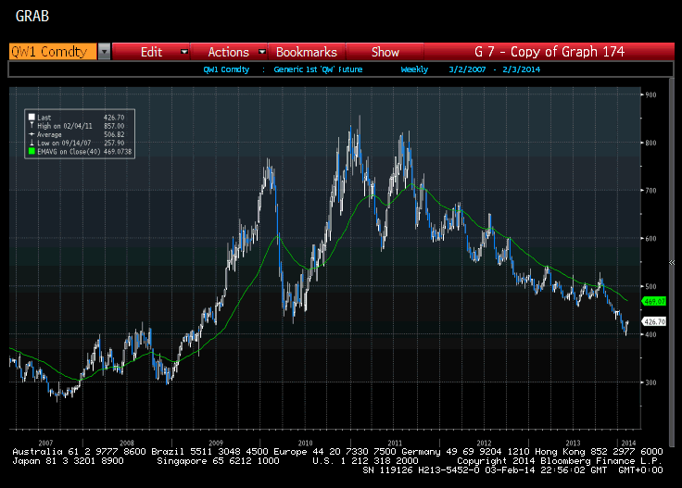The height and width of the screenshot is (488, 682).
Task: Click the green EMAVG legend swatch
Action: point(32,150)
